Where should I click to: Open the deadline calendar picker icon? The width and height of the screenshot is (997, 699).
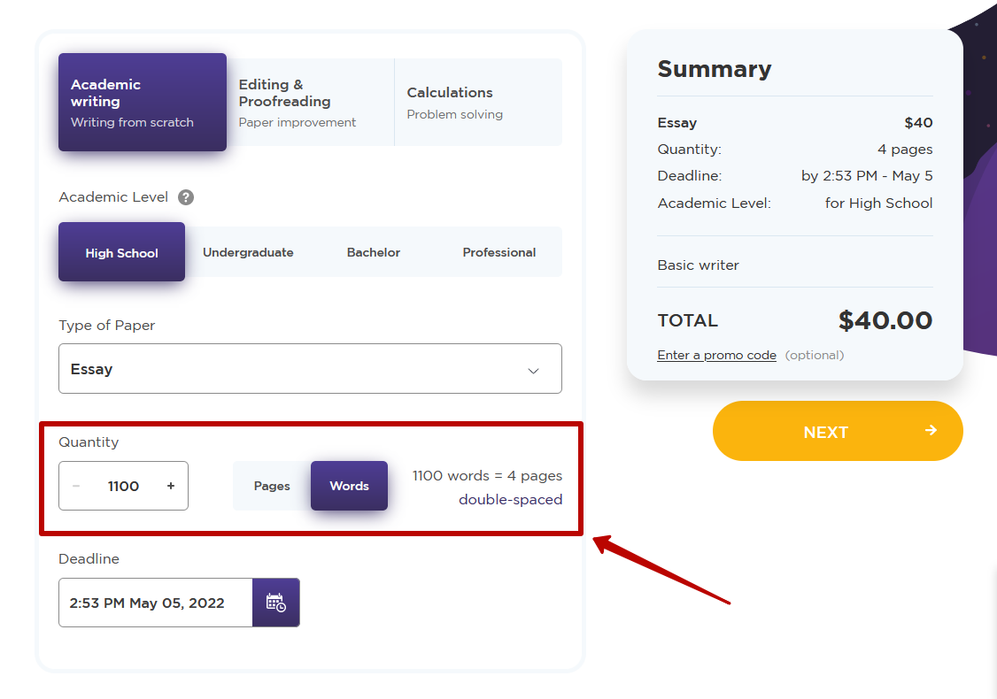point(275,603)
